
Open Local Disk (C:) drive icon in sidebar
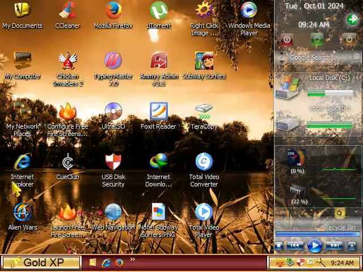[x=288, y=87]
